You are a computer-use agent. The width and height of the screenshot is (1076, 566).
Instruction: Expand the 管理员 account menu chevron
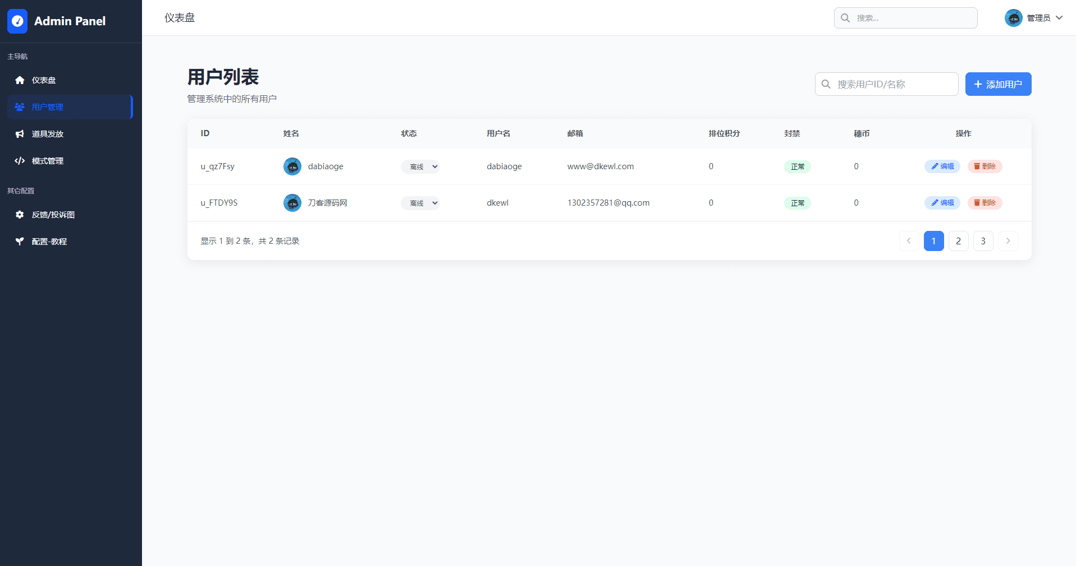point(1059,18)
